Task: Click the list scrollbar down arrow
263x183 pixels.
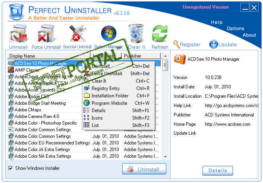Action: click(165, 157)
